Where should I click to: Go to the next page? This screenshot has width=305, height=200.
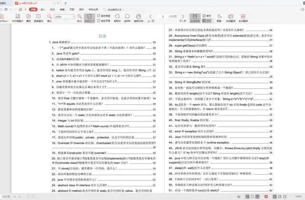[x=183, y=18]
